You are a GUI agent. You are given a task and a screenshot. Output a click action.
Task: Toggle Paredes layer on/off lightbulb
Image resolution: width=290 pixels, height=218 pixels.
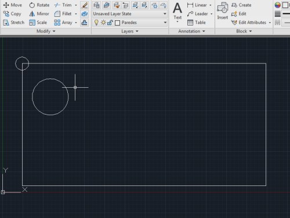tap(96, 23)
